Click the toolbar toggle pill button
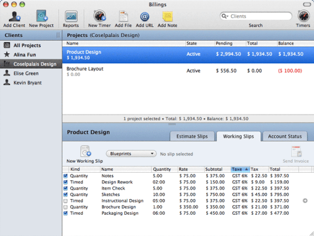Viewport: 314px width, 236px height. (307, 4)
